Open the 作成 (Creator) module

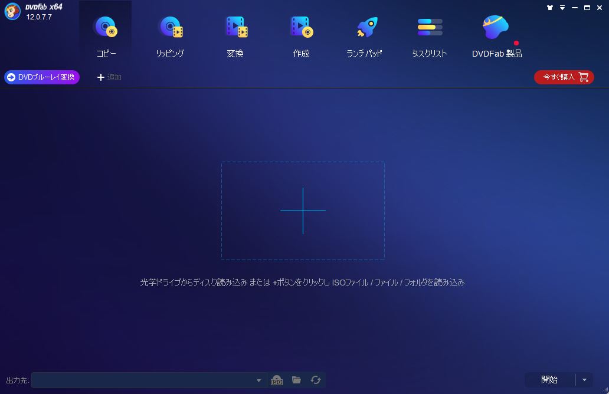click(301, 35)
